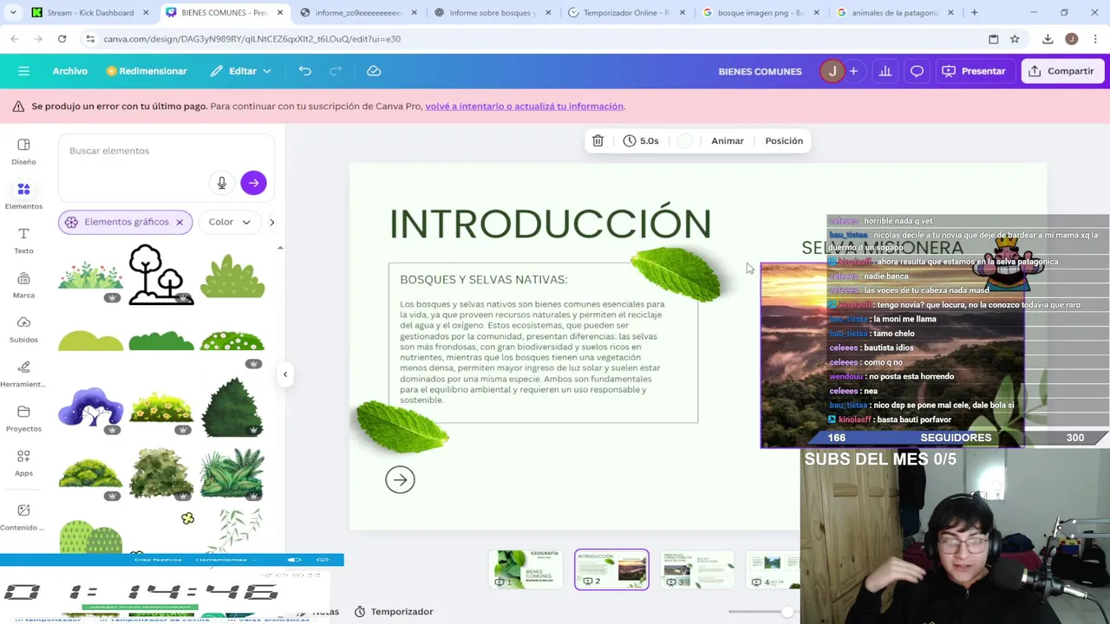Show more filter chips with right arrow
1110x624 pixels.
click(271, 222)
